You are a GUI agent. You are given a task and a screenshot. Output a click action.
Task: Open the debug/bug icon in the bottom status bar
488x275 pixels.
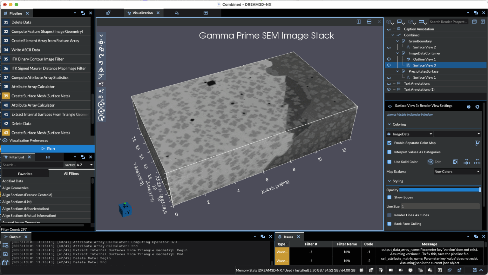coord(410,270)
